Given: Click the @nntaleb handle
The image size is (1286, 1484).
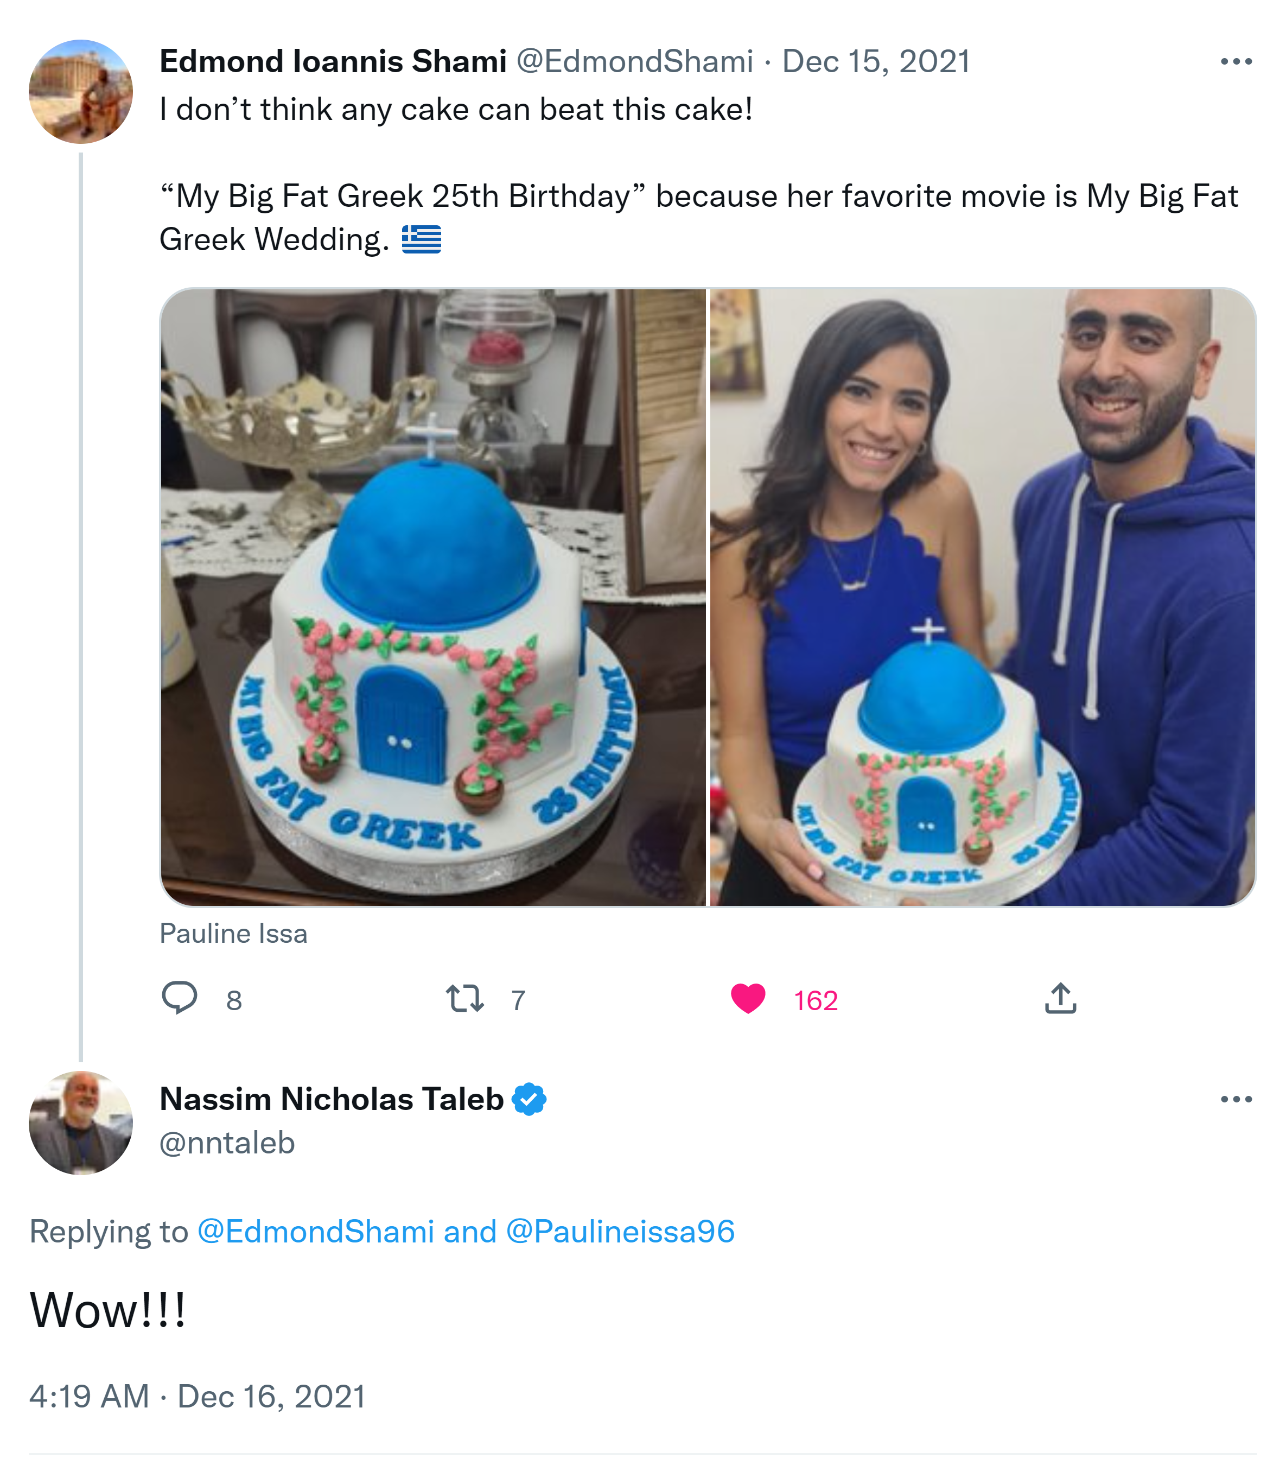Looking at the screenshot, I should 227,1143.
